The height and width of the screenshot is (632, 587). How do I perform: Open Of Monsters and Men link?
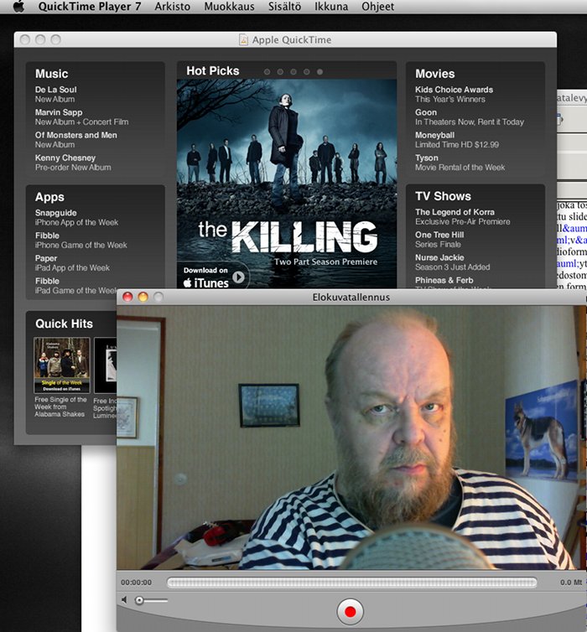coord(75,139)
